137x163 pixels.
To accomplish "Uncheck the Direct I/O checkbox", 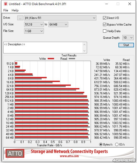I will point(105,18).
